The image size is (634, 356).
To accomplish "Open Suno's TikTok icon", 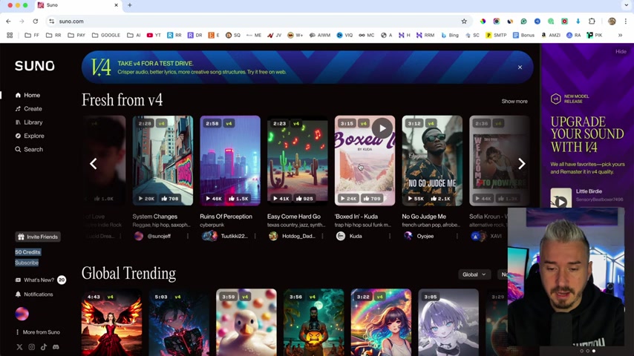I will tap(44, 347).
